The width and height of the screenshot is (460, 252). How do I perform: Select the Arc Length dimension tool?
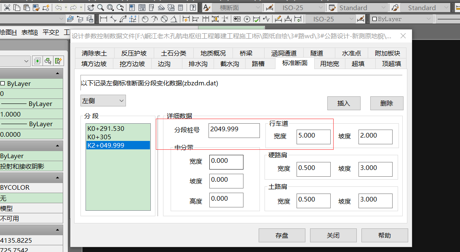pyautogui.click(x=123, y=19)
